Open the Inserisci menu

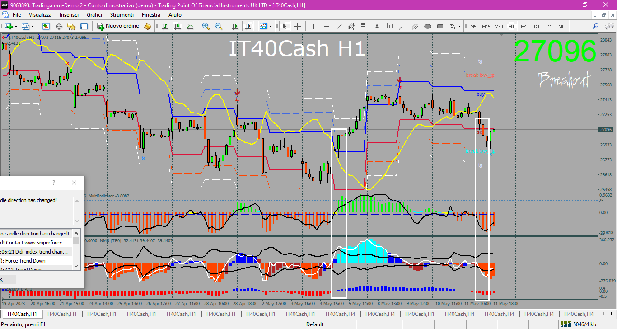click(x=69, y=15)
